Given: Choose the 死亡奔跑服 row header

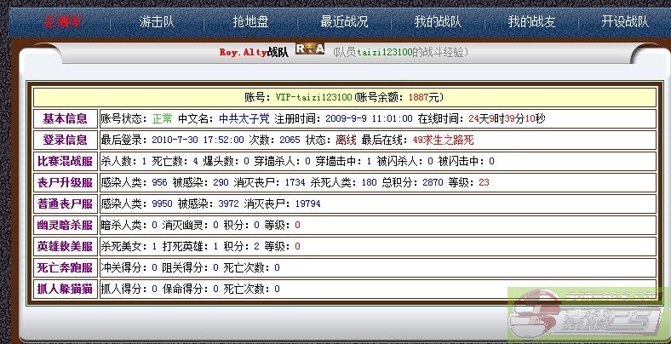Looking at the screenshot, I should [x=65, y=267].
